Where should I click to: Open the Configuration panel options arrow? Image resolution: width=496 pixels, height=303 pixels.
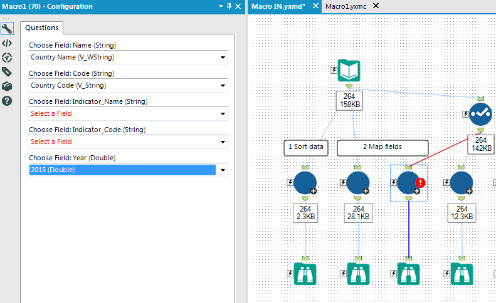click(221, 6)
